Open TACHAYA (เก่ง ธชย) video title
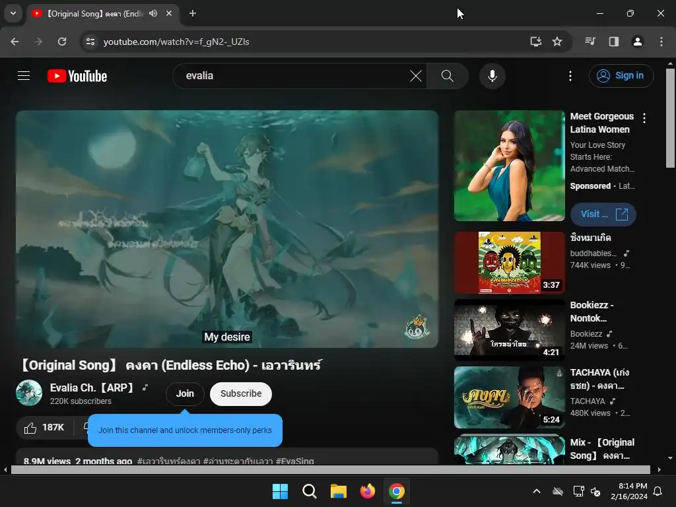This screenshot has width=676, height=507. click(599, 379)
